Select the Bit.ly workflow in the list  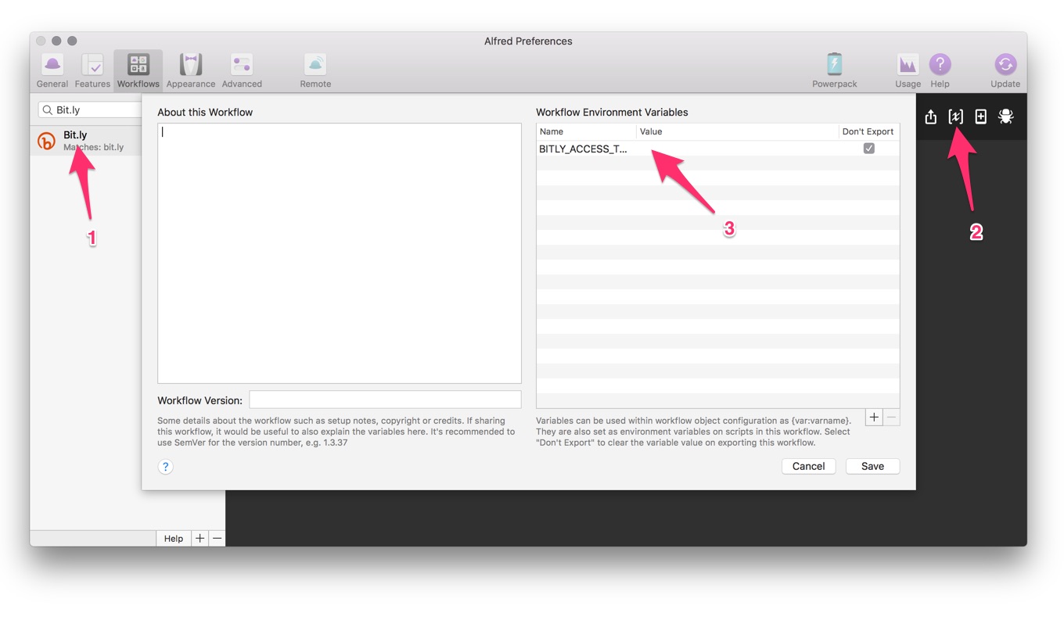pyautogui.click(x=86, y=141)
